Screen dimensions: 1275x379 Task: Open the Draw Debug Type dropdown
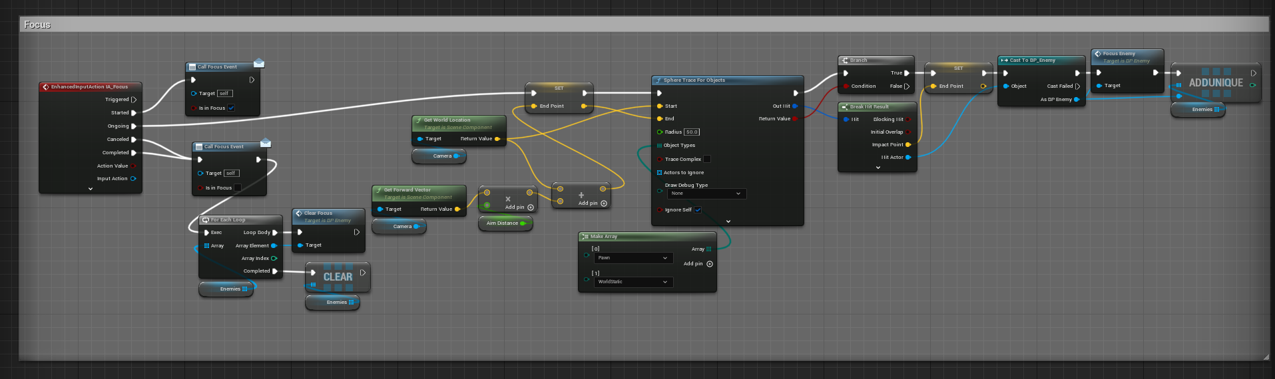click(706, 193)
